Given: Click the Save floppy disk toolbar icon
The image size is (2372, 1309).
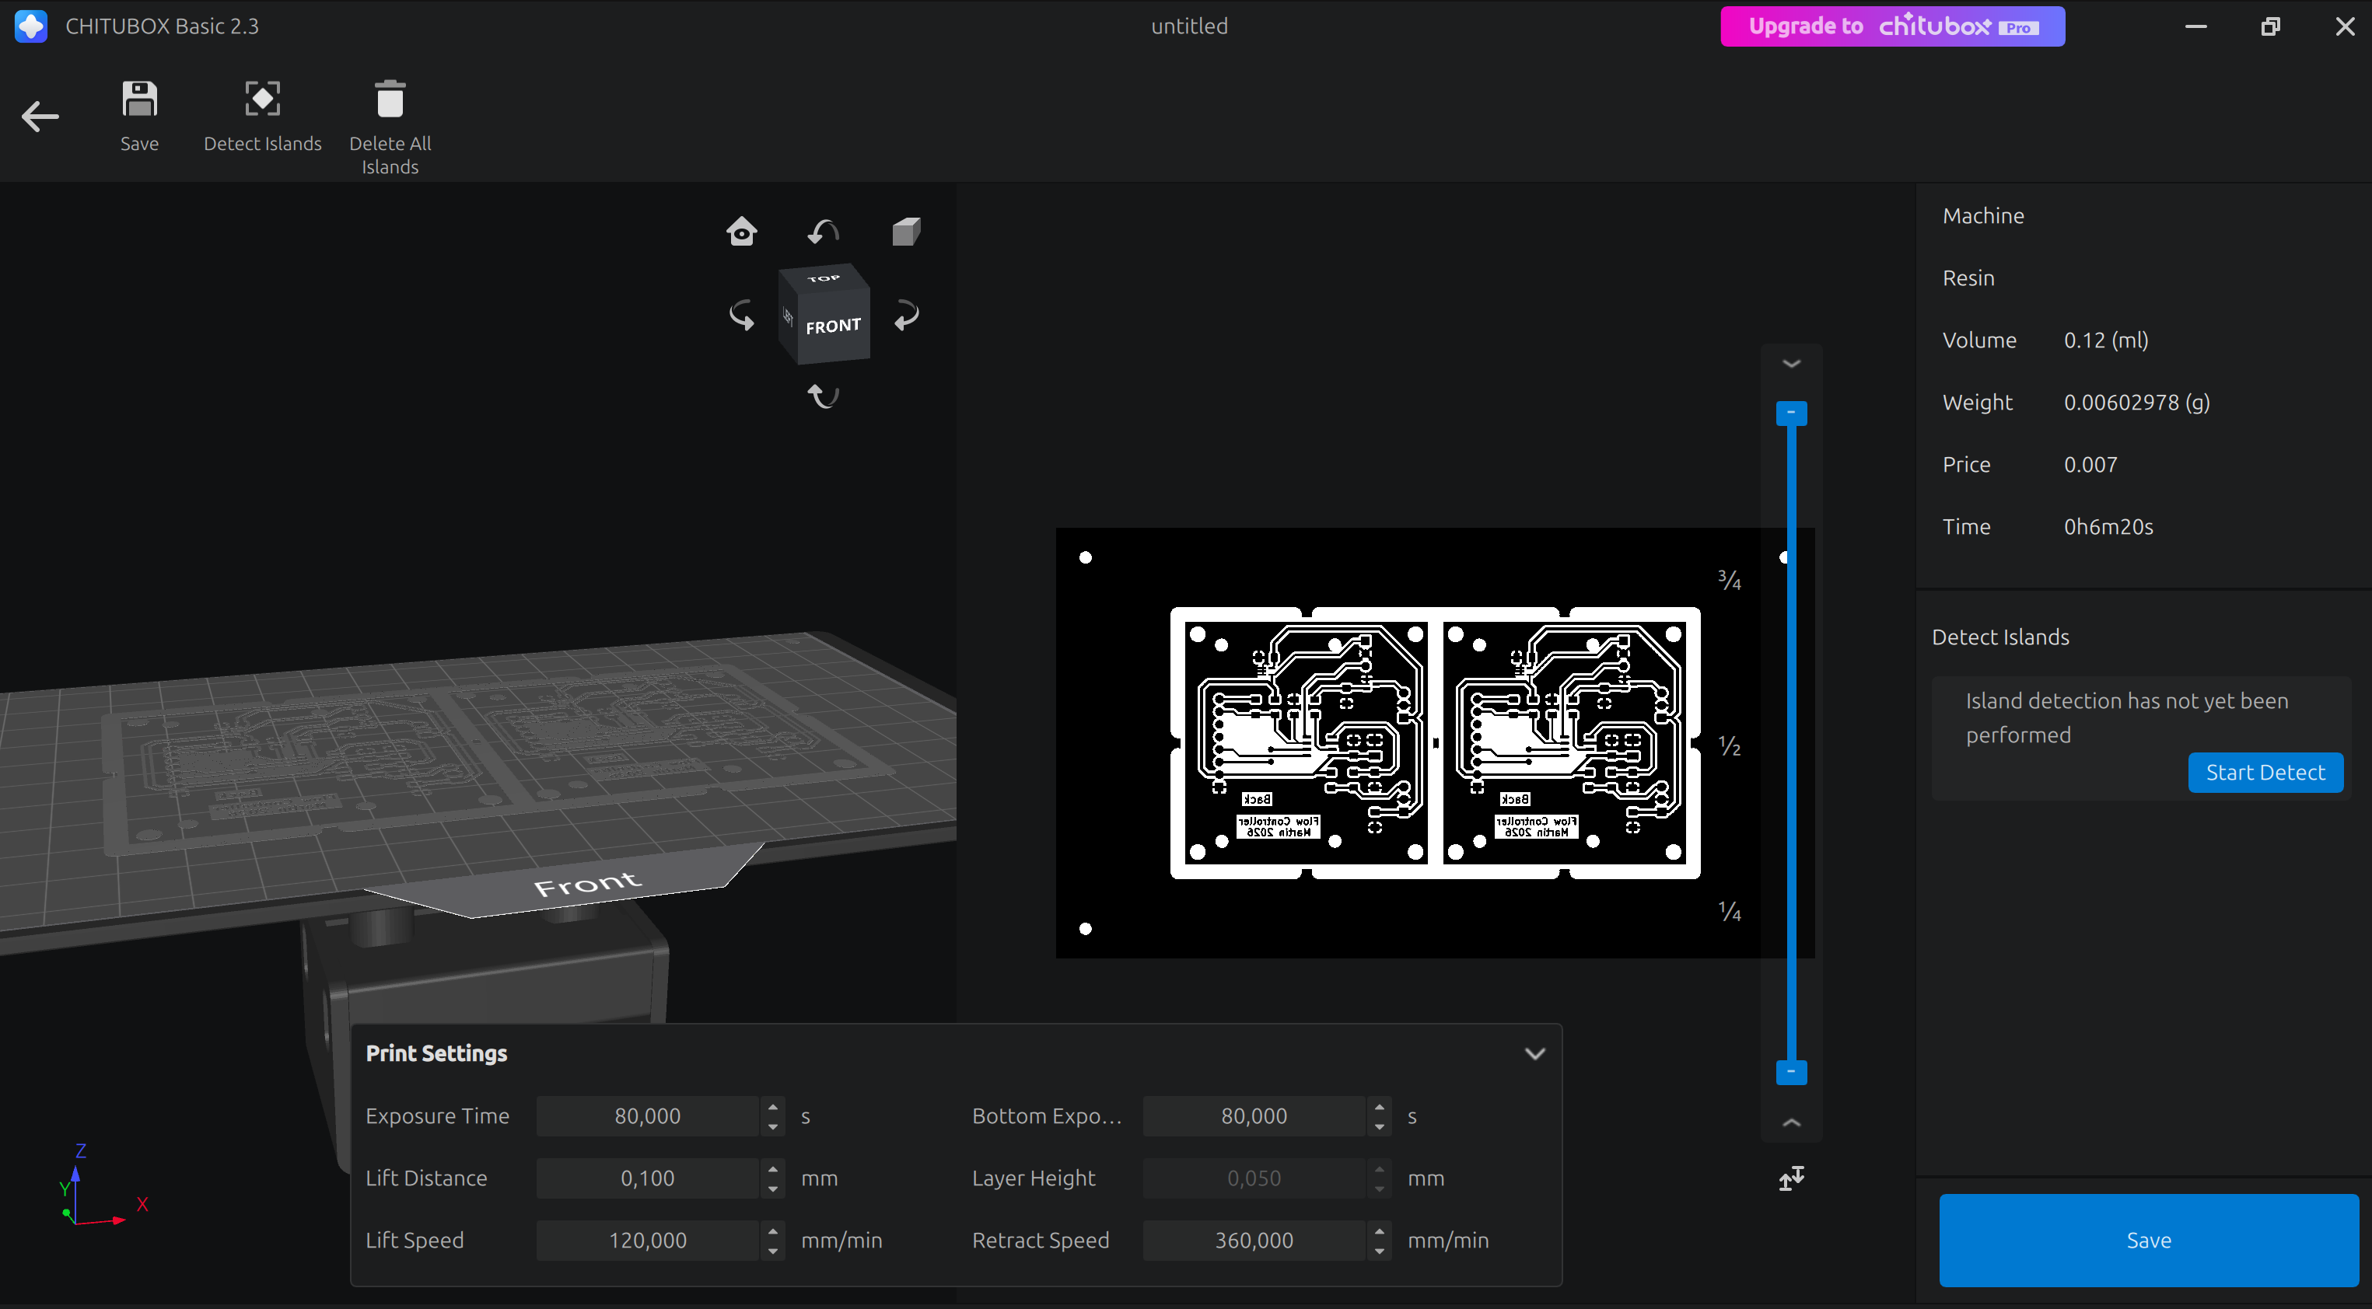Looking at the screenshot, I should point(140,99).
